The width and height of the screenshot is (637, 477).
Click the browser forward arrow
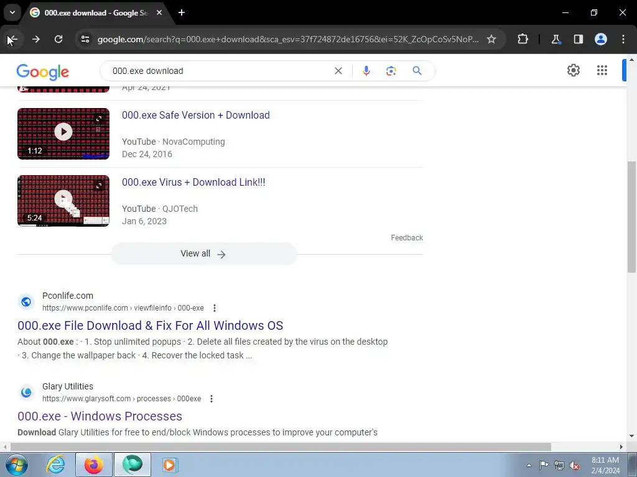pos(35,39)
